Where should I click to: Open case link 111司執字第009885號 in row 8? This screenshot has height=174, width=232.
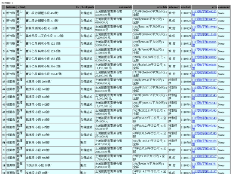click(x=204, y=74)
